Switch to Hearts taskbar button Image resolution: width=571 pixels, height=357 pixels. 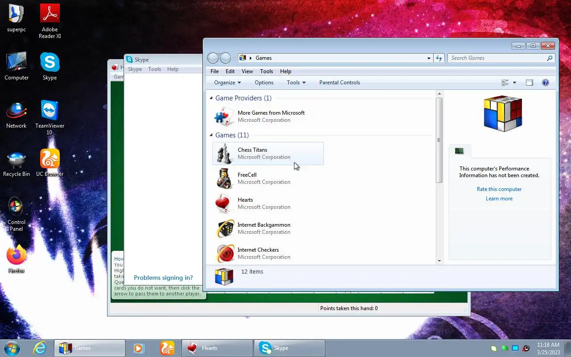217,348
